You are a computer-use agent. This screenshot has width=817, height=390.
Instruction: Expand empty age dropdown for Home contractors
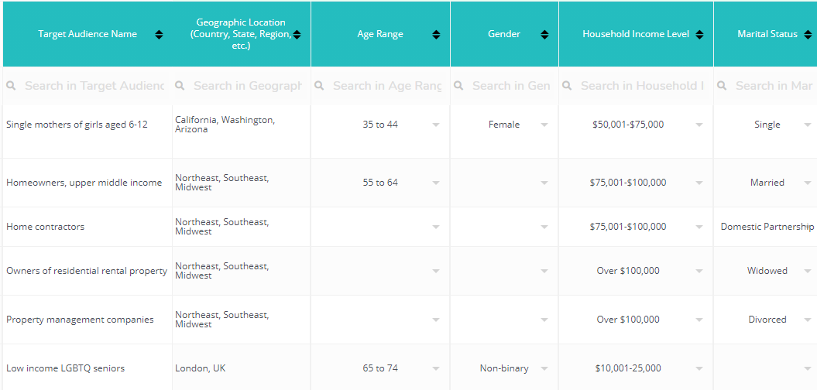point(436,227)
